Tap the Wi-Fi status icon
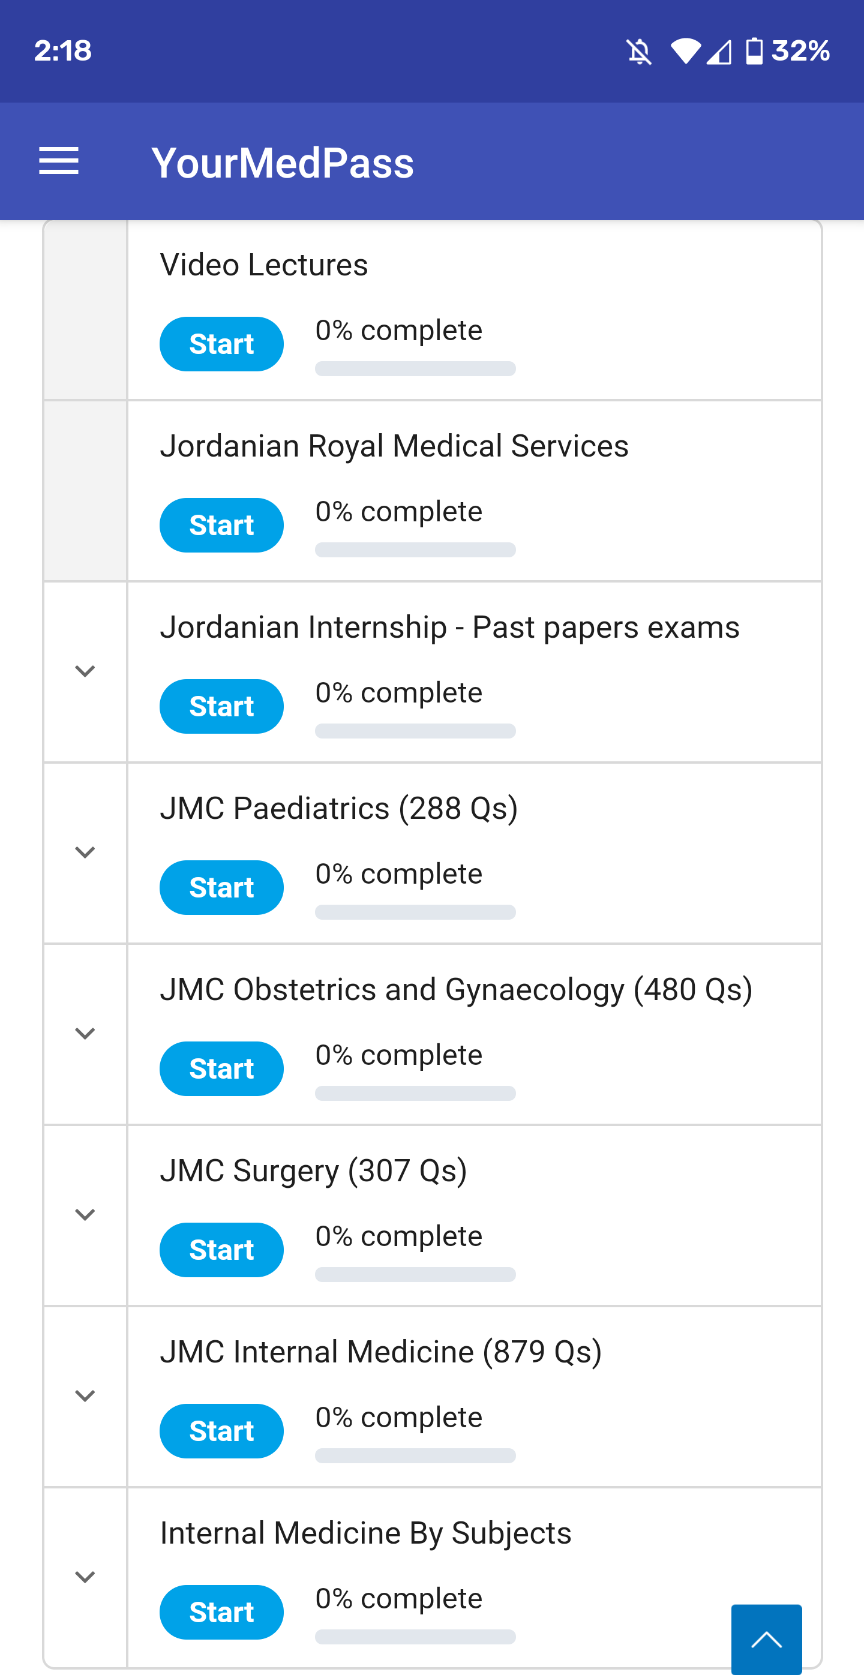The width and height of the screenshot is (864, 1675). click(x=685, y=52)
